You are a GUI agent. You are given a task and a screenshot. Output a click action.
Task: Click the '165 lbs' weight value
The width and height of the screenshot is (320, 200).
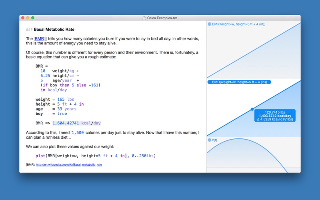66,99
